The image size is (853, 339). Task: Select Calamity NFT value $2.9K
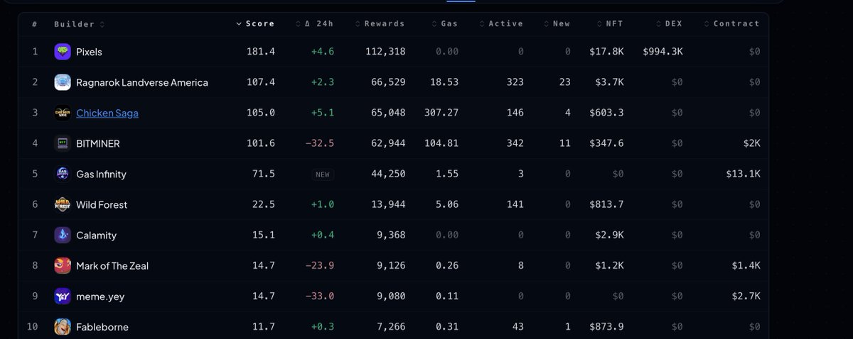click(609, 235)
